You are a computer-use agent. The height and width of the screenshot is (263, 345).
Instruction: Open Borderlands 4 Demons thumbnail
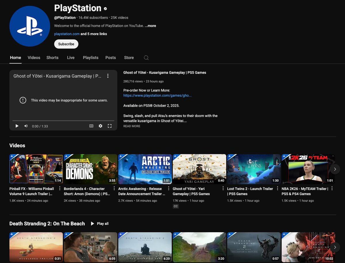click(91, 169)
